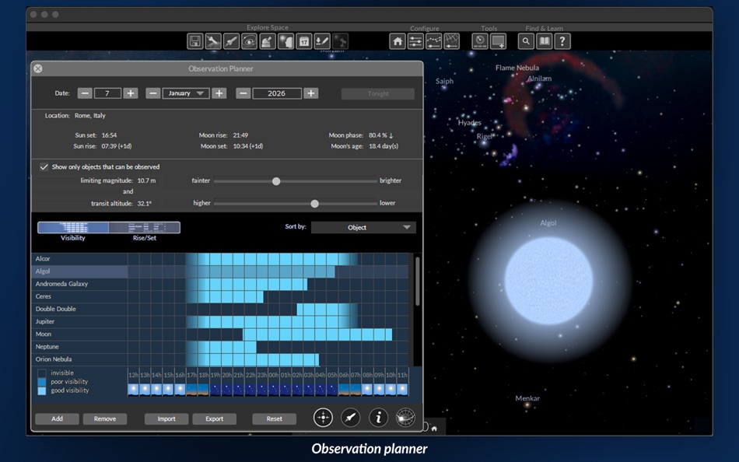Go to the home location icon
Viewport: 739px width, 462px height.
[x=398, y=41]
